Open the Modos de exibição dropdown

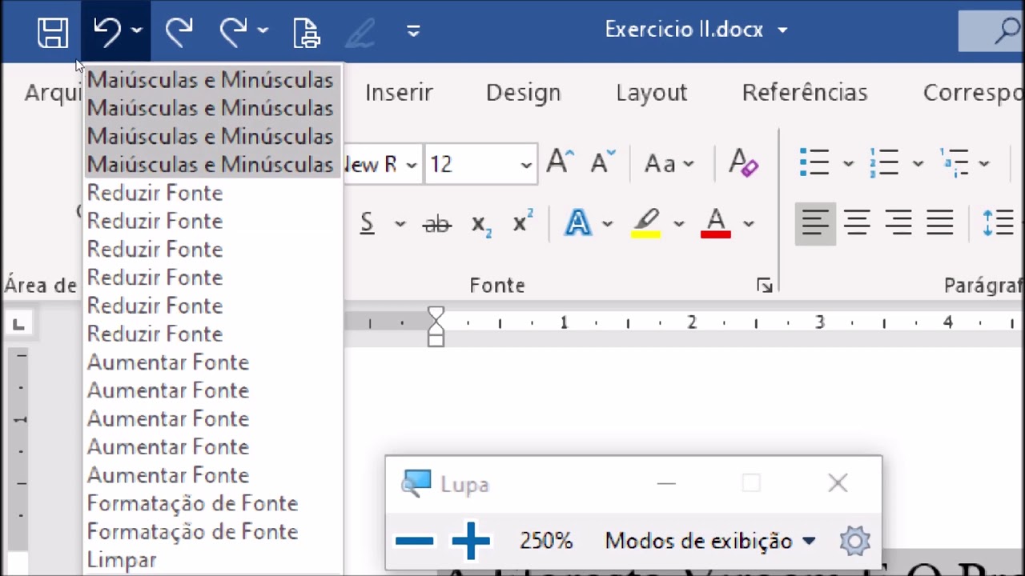[x=709, y=542]
